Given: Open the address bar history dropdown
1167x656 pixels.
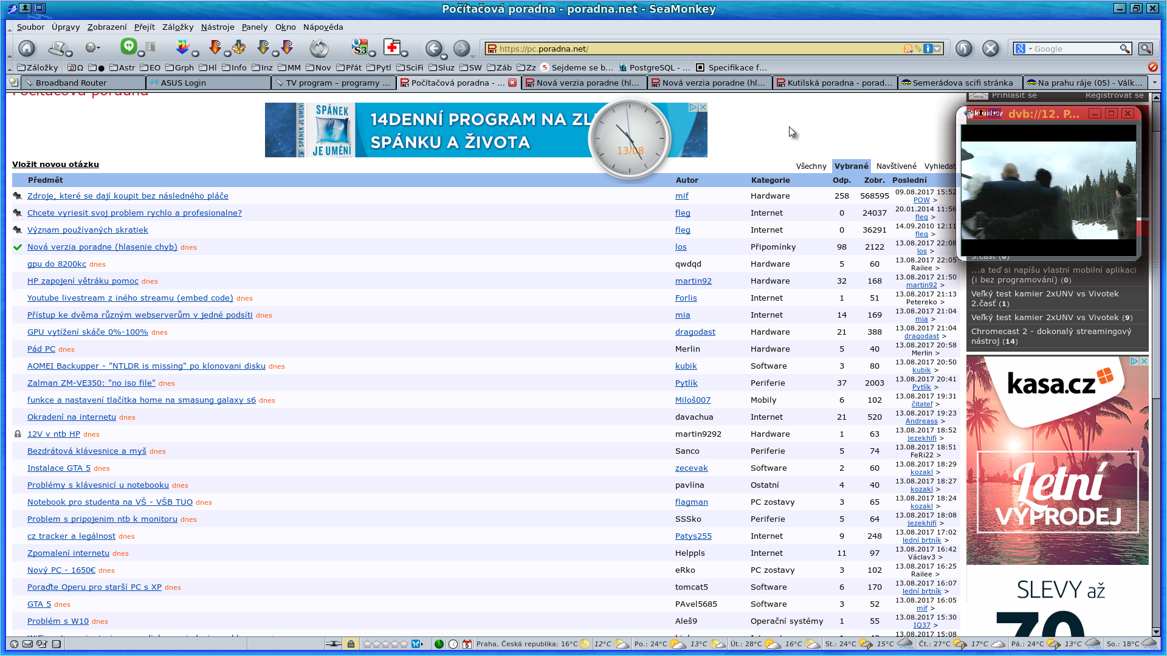Looking at the screenshot, I should click(x=938, y=49).
